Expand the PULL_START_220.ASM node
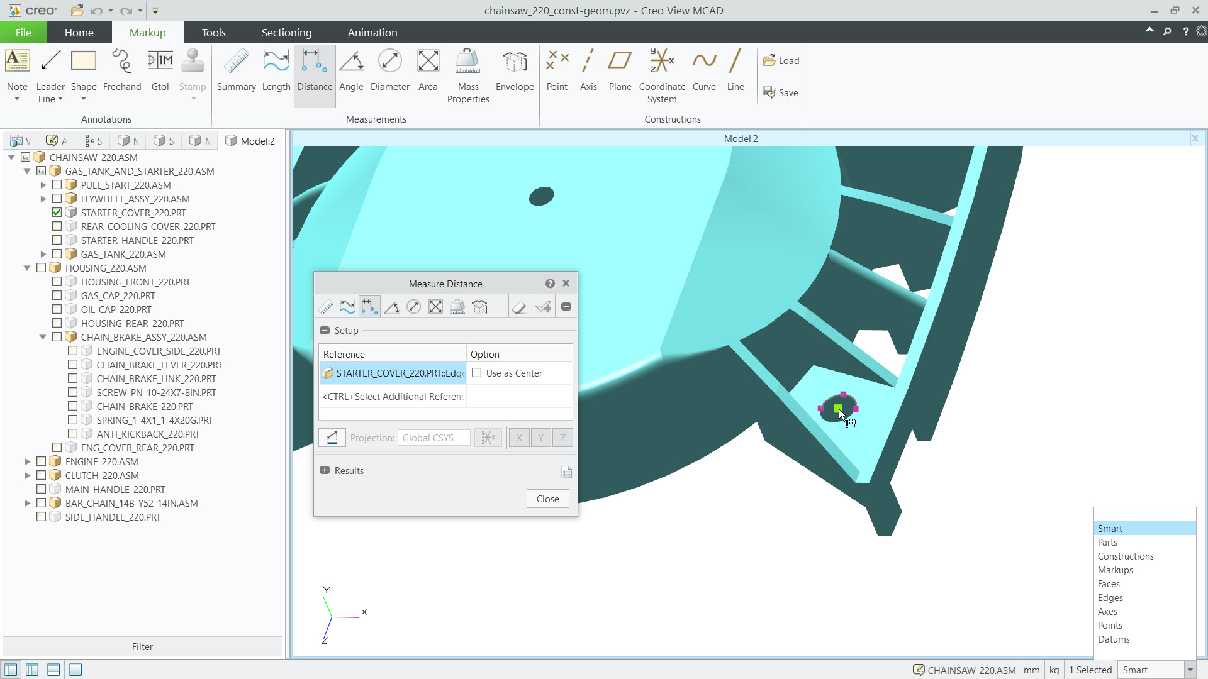 pos(43,185)
